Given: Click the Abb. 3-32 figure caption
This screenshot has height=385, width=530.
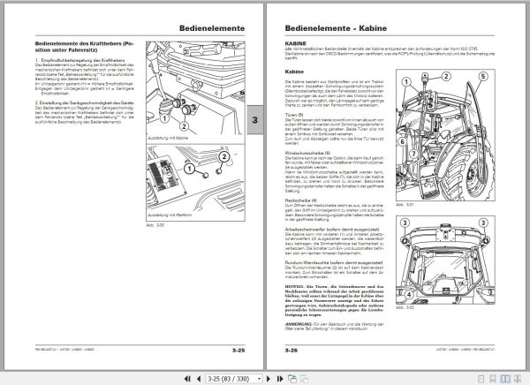Looking at the screenshot, I should tap(405, 307).
